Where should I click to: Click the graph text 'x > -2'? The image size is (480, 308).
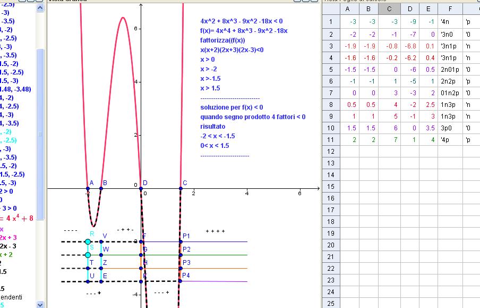209,69
